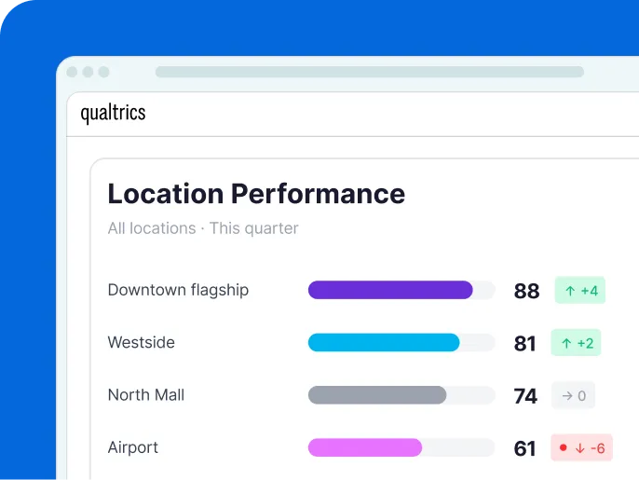The image size is (639, 480).
Task: Click the third window control dot
Action: [104, 72]
